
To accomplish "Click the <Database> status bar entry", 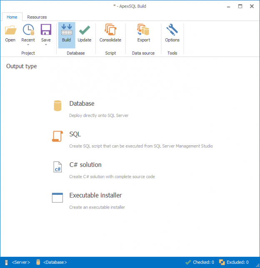I will (x=55, y=262).
